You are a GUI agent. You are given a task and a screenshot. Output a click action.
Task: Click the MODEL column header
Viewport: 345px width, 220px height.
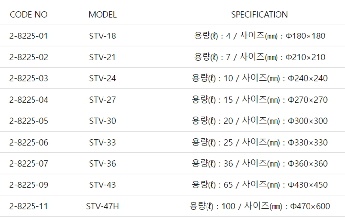tap(103, 15)
